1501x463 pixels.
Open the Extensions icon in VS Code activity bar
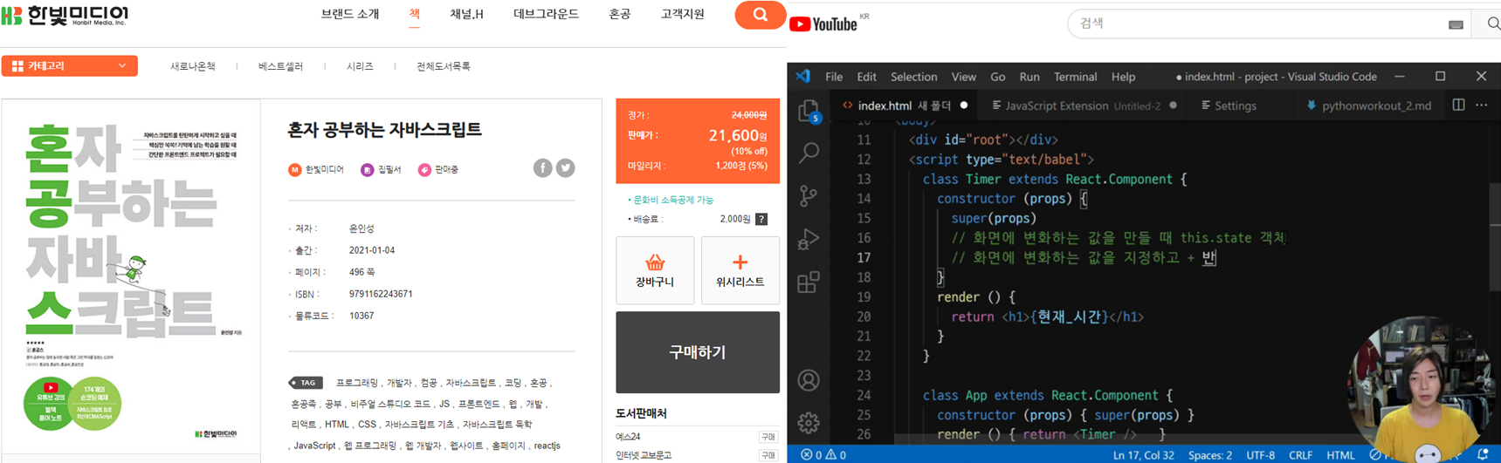(809, 282)
